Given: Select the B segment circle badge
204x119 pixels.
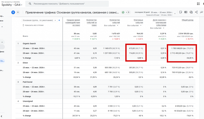Looking at the screenshot, I should click(13, 12).
